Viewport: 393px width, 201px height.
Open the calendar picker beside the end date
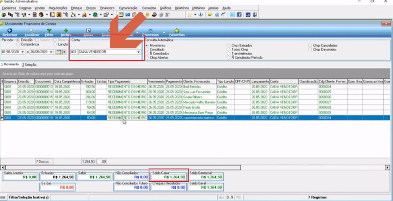tap(58, 52)
